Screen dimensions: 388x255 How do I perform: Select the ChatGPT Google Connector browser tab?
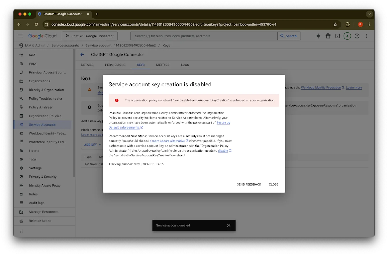tap(64, 14)
